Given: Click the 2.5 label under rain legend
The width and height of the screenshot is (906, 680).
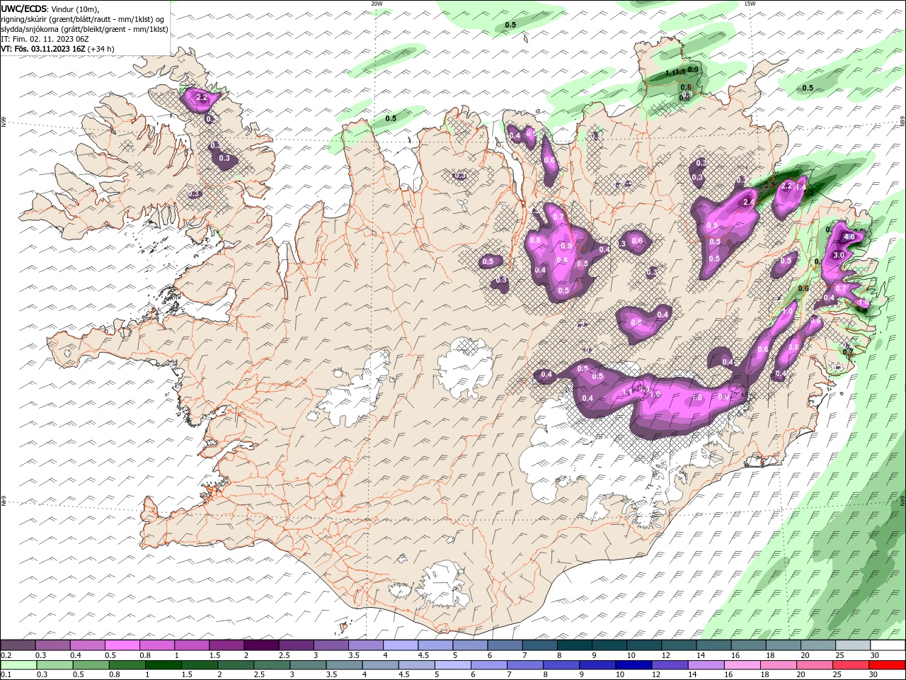Looking at the screenshot, I should (259, 675).
